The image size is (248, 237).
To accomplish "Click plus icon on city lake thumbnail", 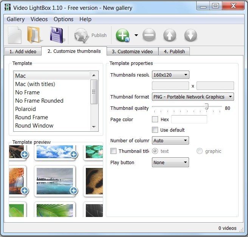I will tap(74, 191).
